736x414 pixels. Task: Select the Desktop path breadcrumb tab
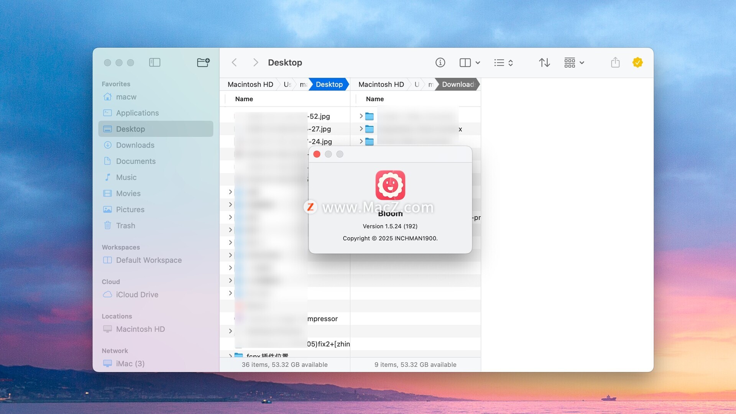coord(329,84)
